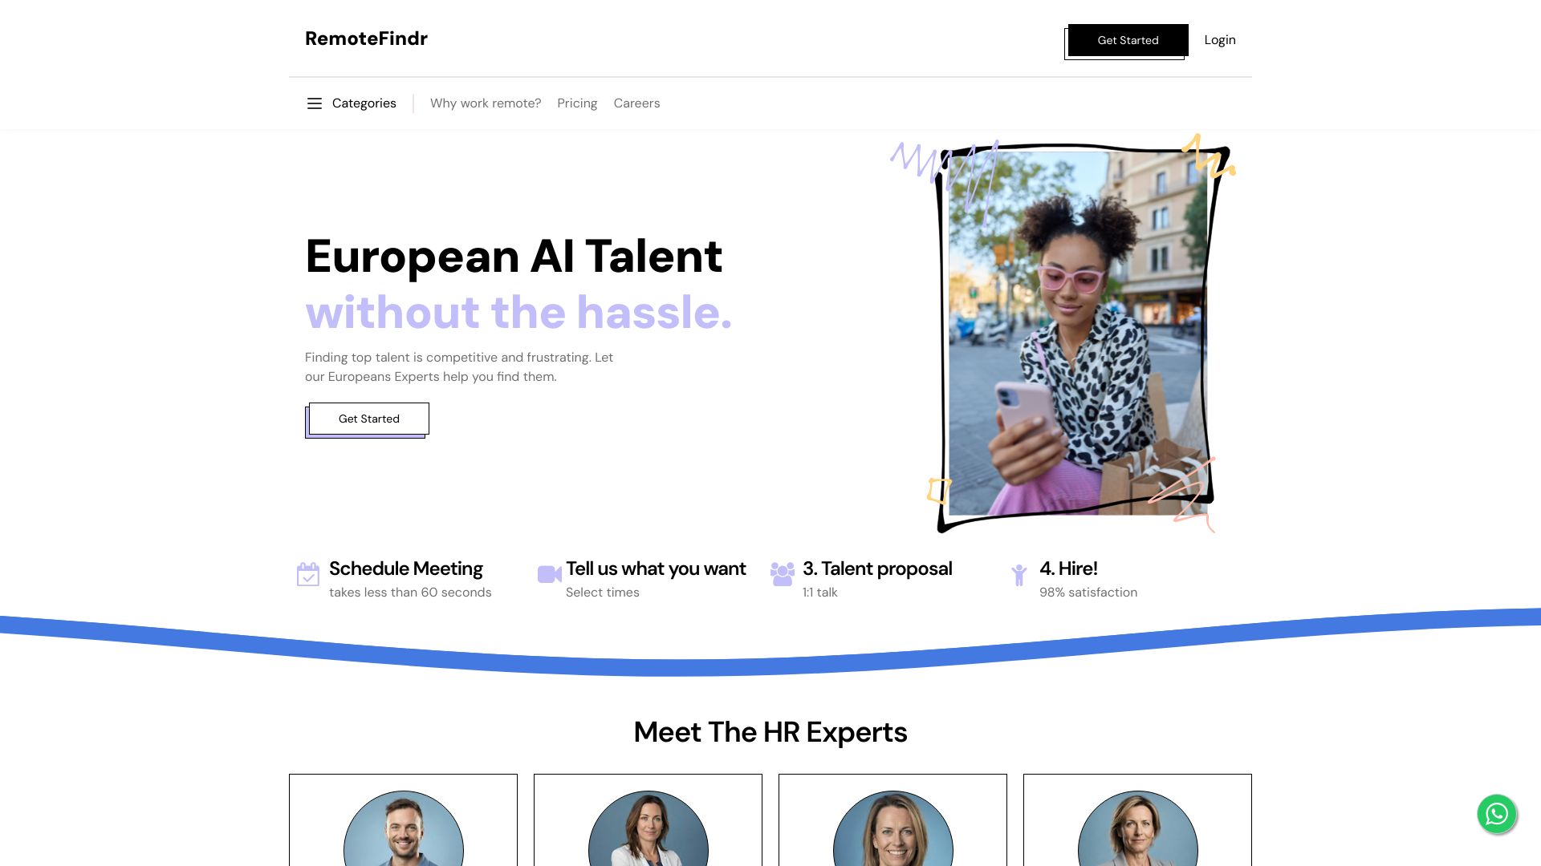This screenshot has width=1541, height=866.
Task: Click the top Get Started button
Action: 1127,39
